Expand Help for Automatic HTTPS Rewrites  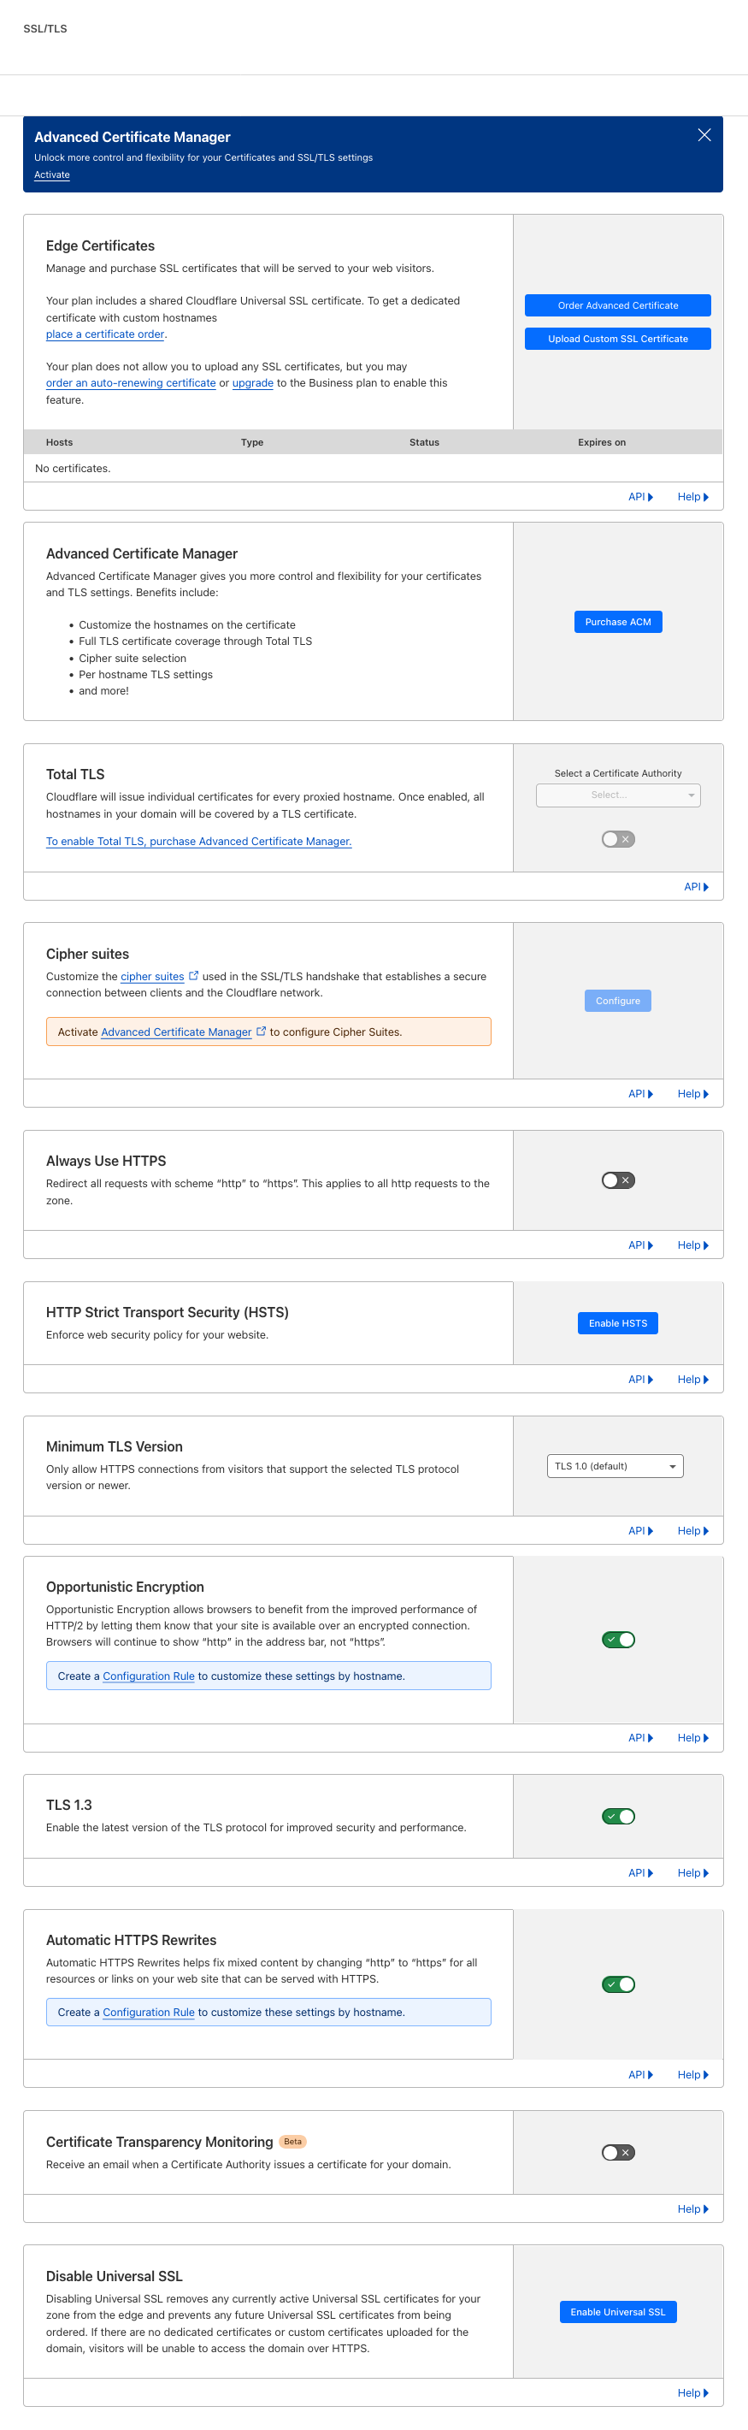point(693,2074)
